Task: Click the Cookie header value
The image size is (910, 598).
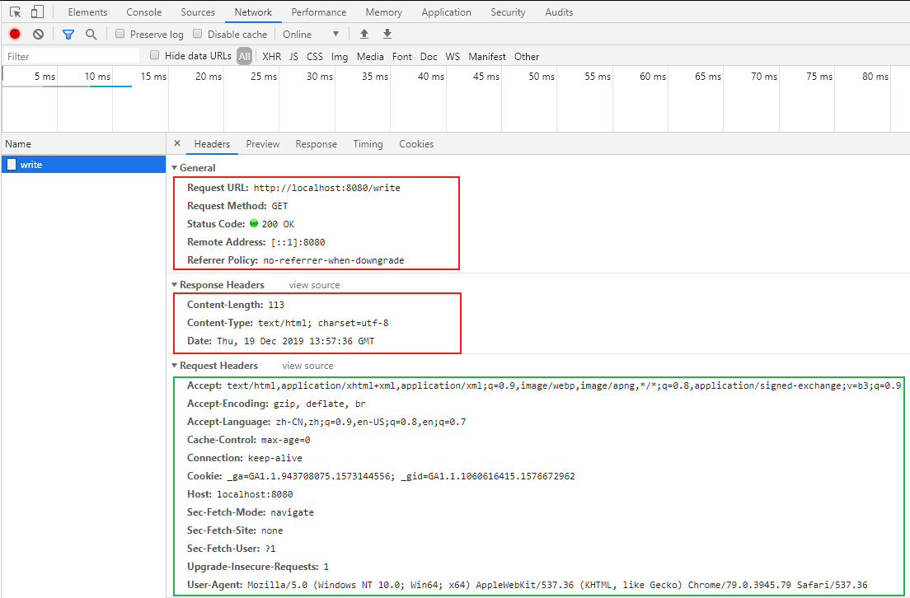Action: [x=401, y=476]
